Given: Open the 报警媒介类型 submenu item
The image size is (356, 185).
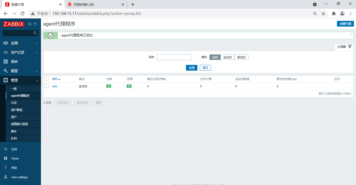Looking at the screenshot, I should [x=23, y=124].
